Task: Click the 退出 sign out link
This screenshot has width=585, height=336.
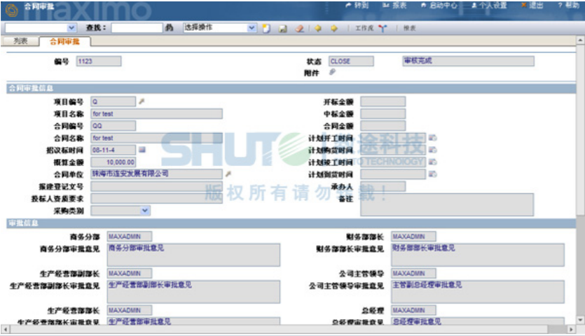Action: (x=536, y=5)
